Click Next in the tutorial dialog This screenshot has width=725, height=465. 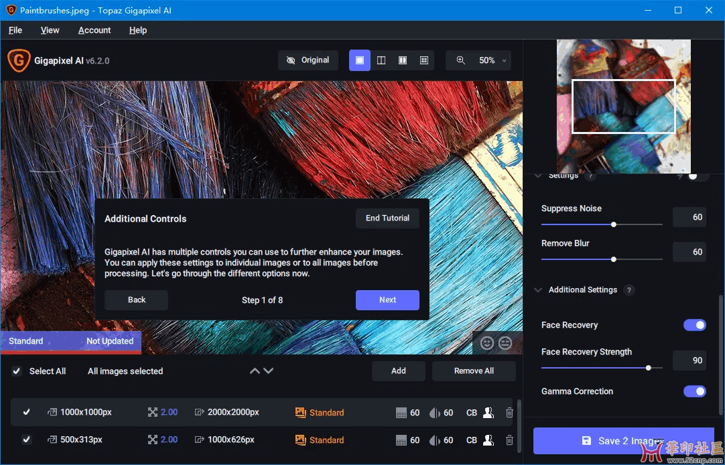pyautogui.click(x=387, y=300)
